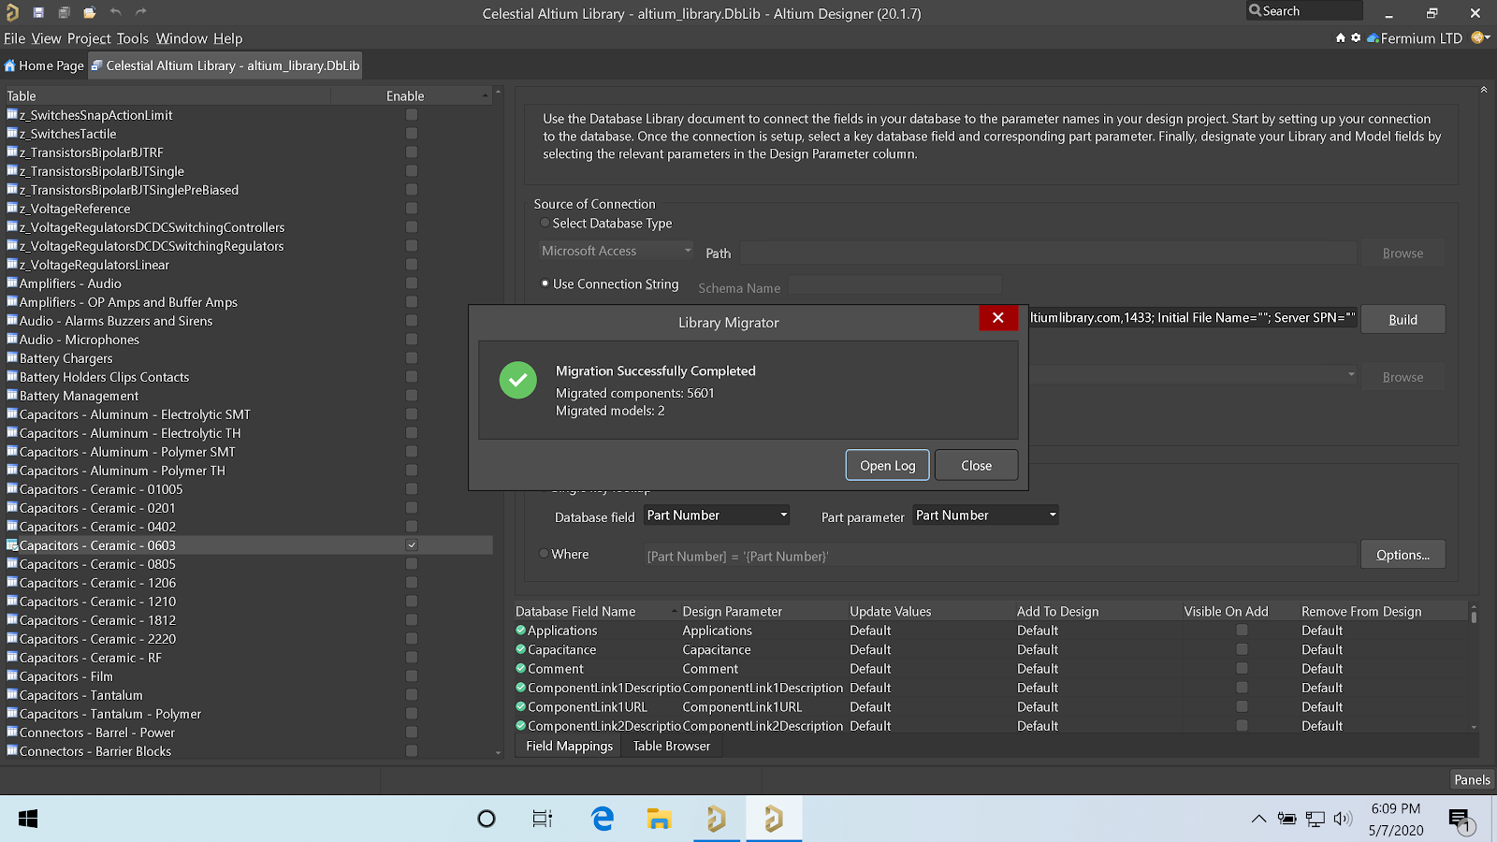This screenshot has width=1497, height=842.
Task: Sort by Database Field Name column header
Action: [597, 611]
